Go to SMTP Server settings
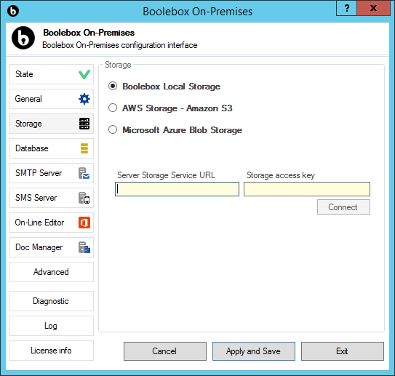395x376 pixels. pyautogui.click(x=52, y=173)
